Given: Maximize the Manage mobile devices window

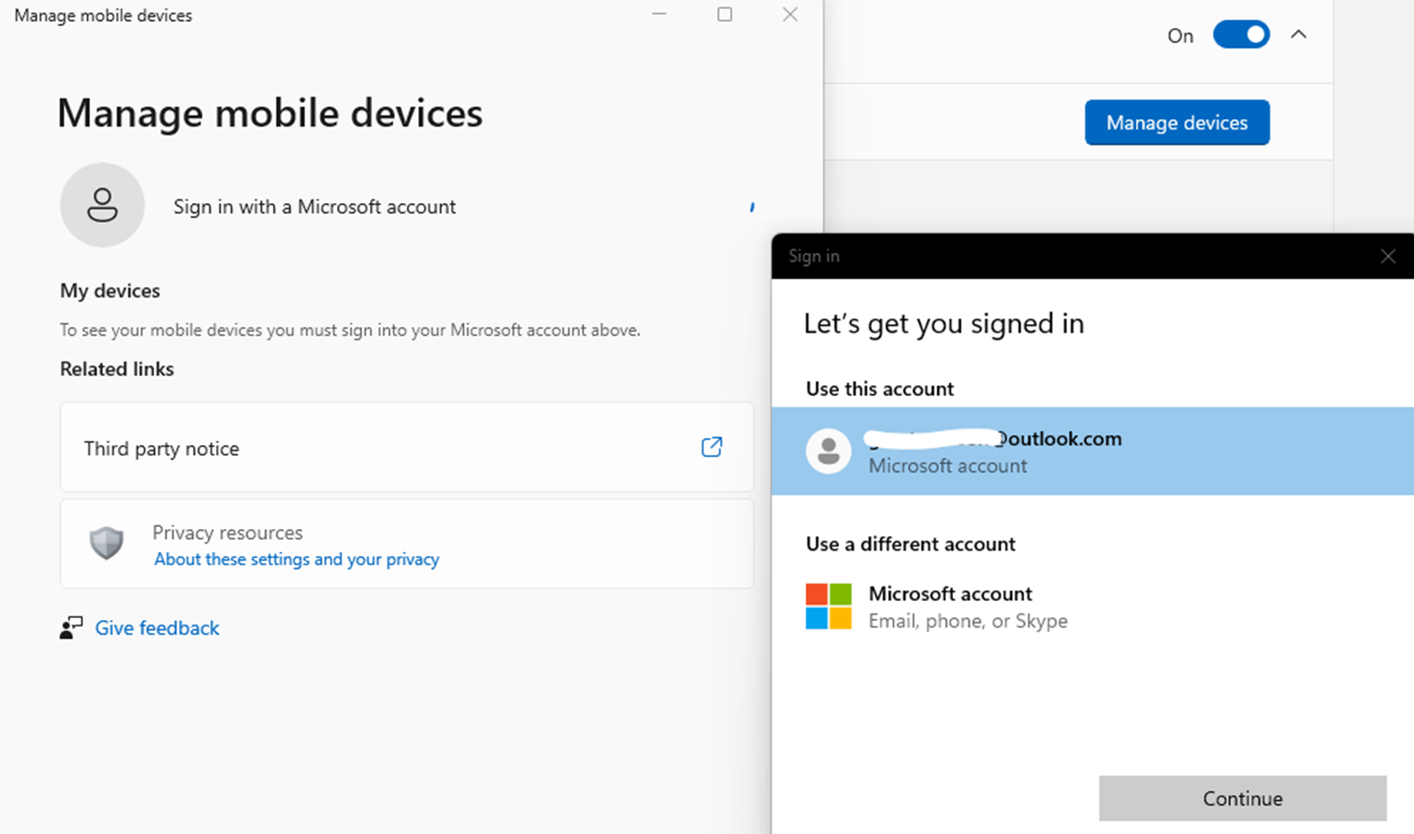Looking at the screenshot, I should tap(724, 15).
